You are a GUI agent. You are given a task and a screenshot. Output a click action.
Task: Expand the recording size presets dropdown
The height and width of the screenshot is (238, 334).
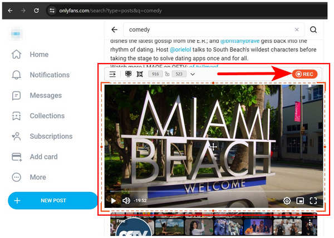pyautogui.click(x=193, y=74)
